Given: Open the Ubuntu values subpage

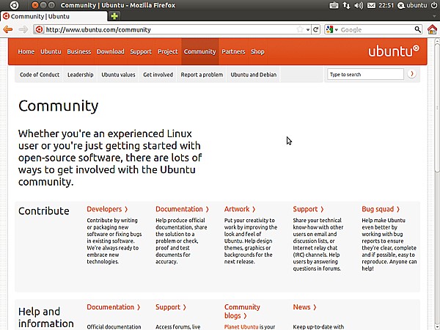Looking at the screenshot, I should point(118,75).
